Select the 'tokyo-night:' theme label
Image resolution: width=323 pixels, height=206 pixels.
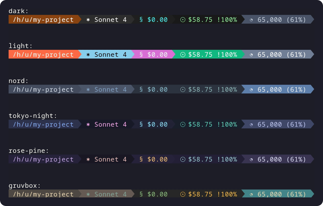click(x=33, y=116)
